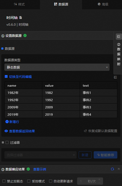Open the 静态数据 source type dropdown
Viewport: 122px width, 186px height.
(x=57, y=67)
